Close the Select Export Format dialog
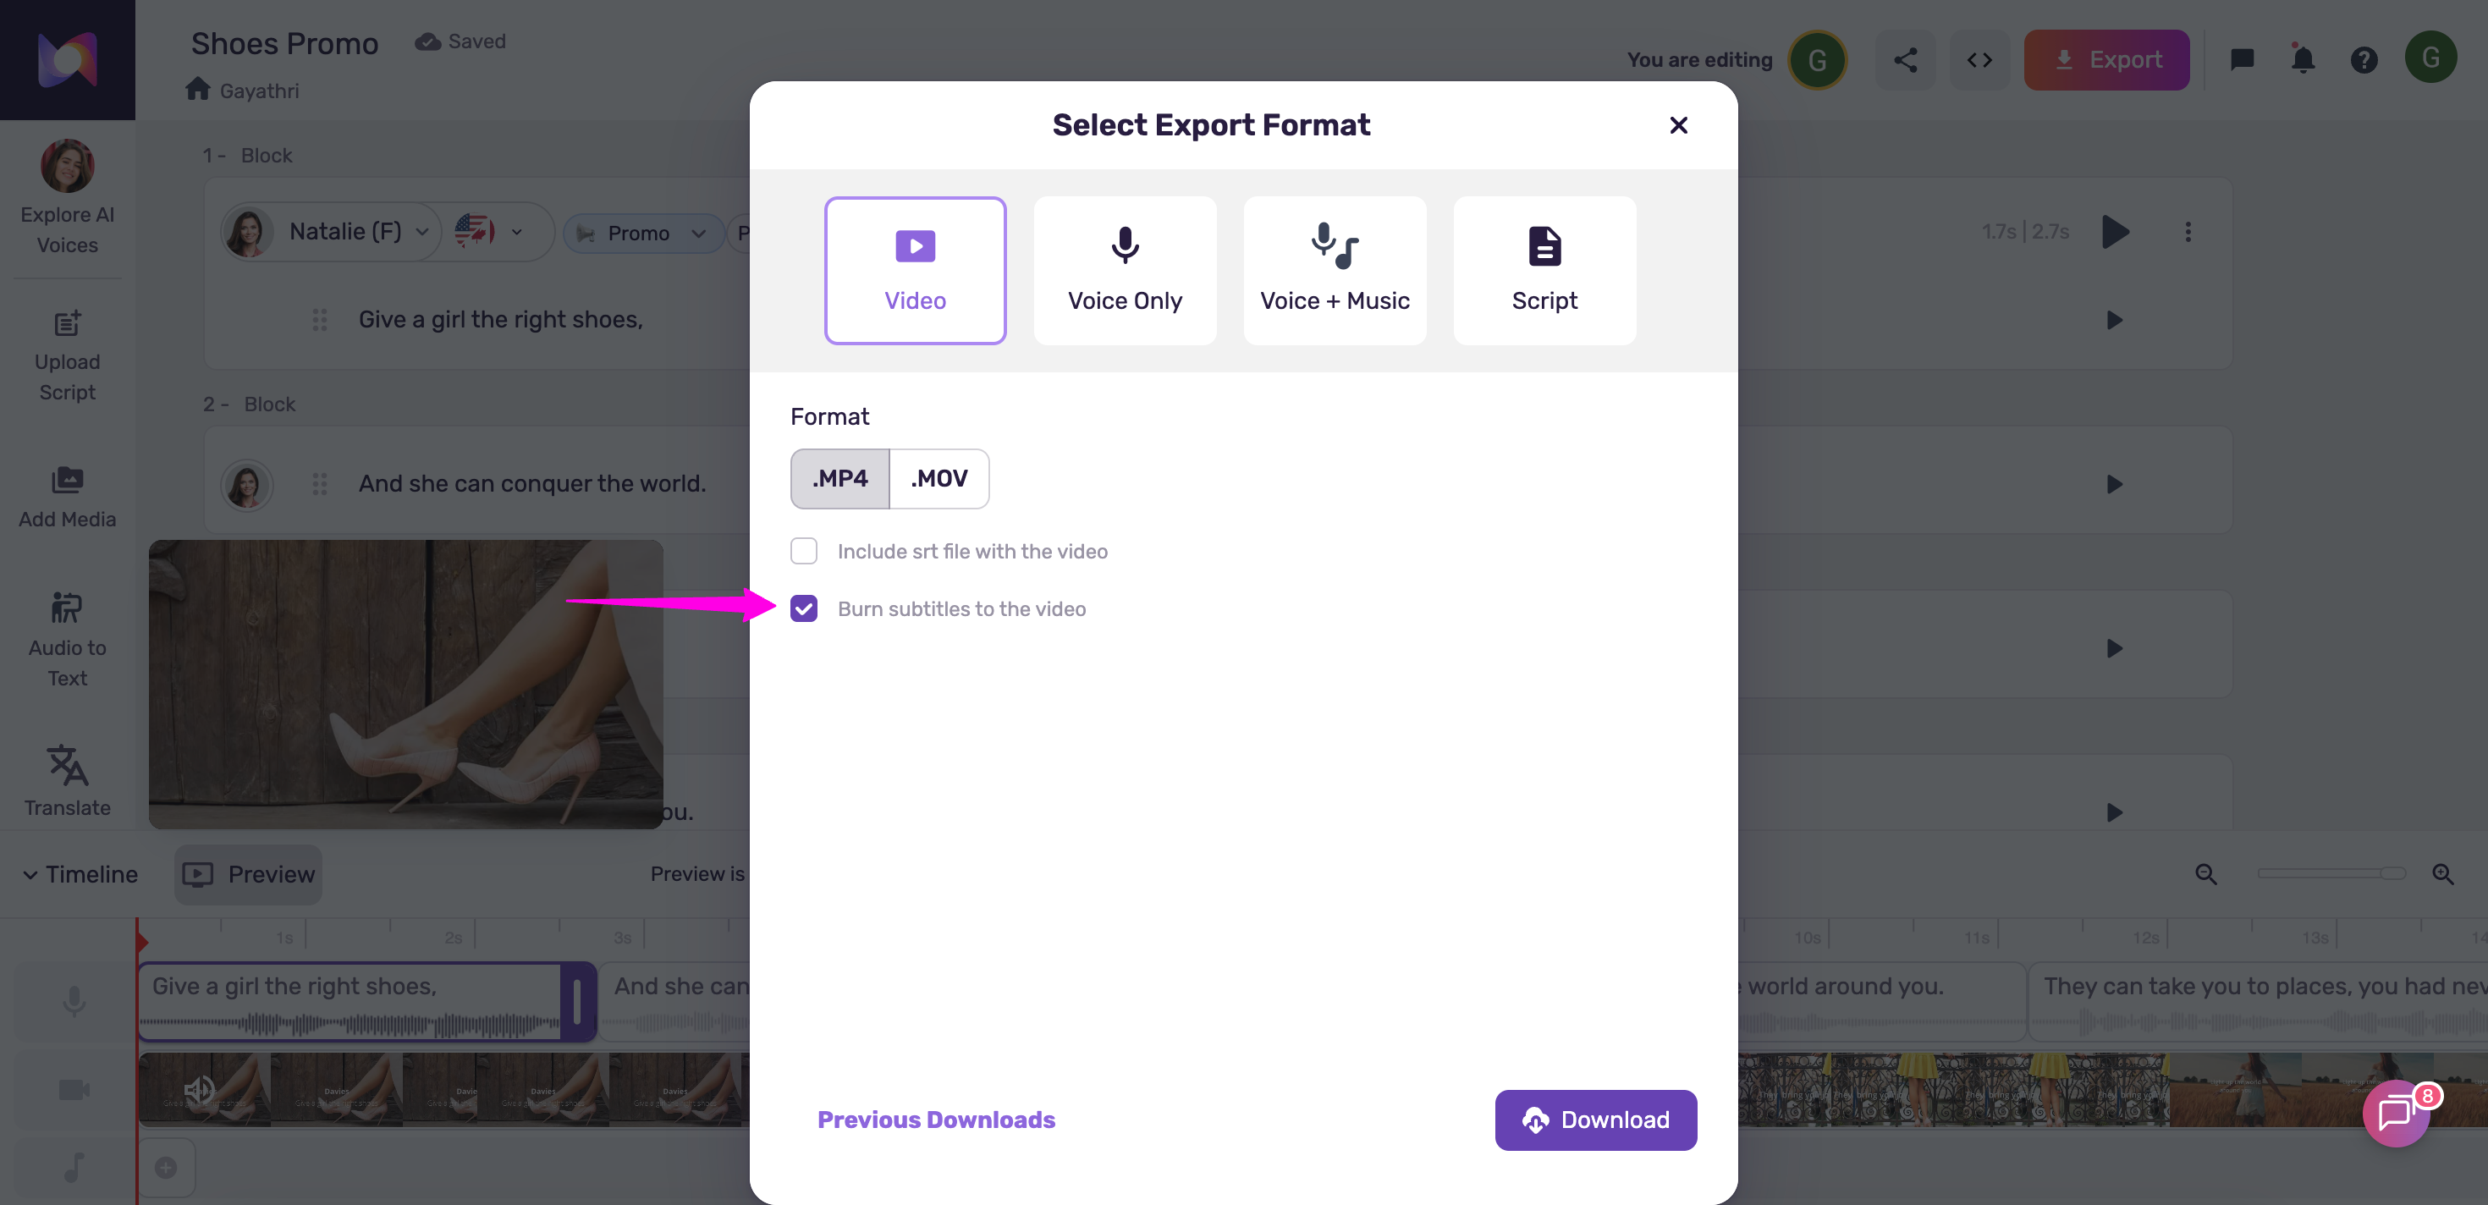2488x1205 pixels. tap(1679, 125)
